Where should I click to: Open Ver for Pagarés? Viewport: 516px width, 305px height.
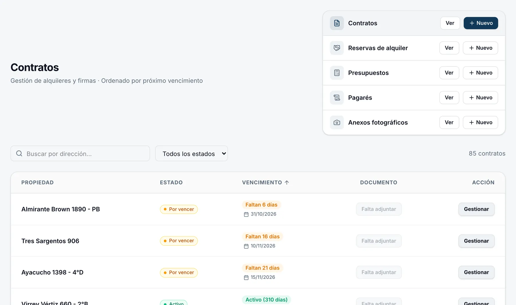click(449, 98)
